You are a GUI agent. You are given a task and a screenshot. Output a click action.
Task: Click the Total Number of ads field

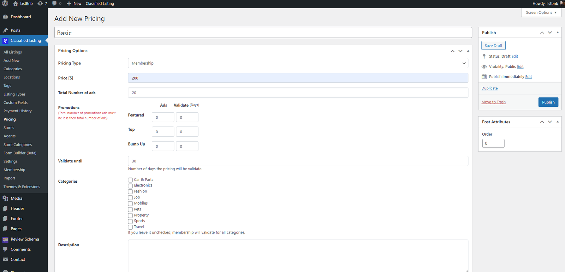[298, 93]
